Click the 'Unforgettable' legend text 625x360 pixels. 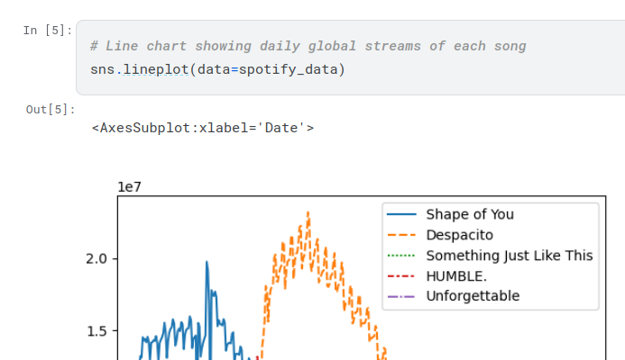tap(472, 296)
